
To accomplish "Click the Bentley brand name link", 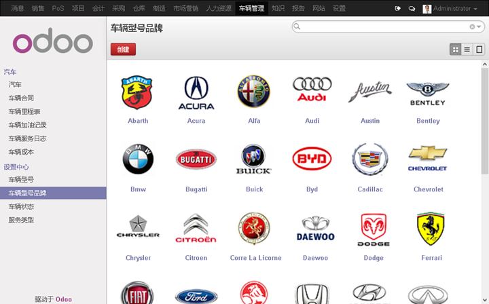I will pyautogui.click(x=428, y=121).
